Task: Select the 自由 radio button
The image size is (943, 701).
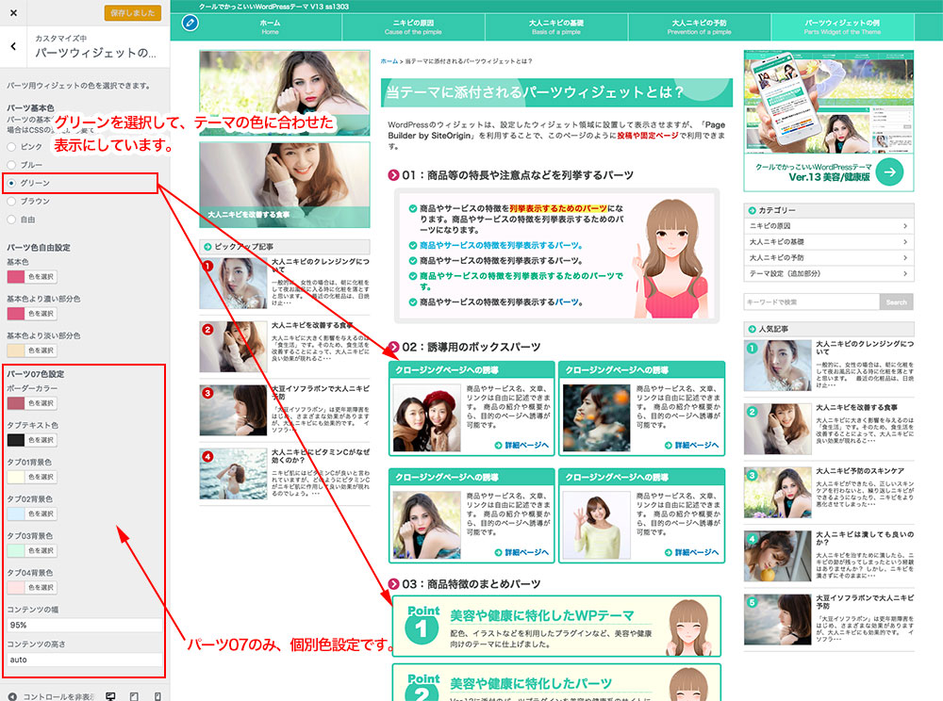Action: tap(11, 220)
